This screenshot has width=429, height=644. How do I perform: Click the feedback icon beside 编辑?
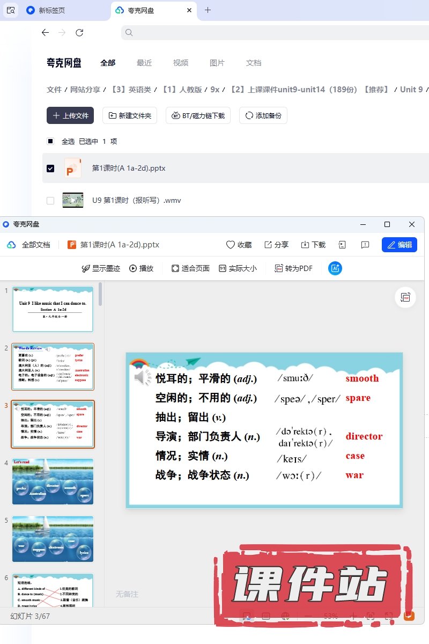[x=365, y=245]
